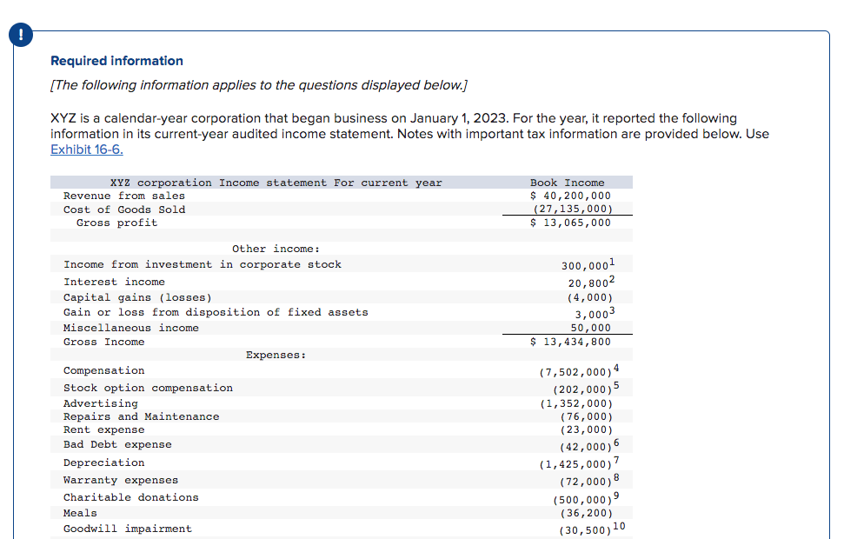Click the 'Book Income' column header
Image resolution: width=844 pixels, height=539 pixels.
pyautogui.click(x=568, y=183)
